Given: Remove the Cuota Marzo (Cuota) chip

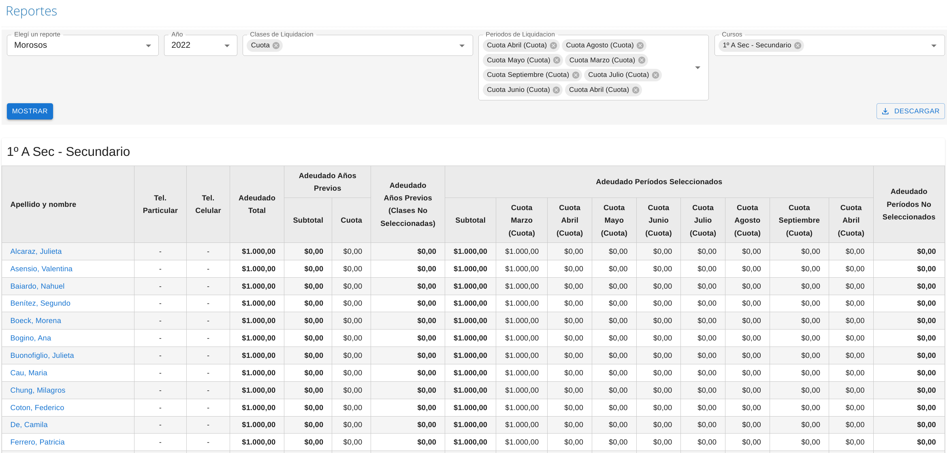Looking at the screenshot, I should point(642,60).
